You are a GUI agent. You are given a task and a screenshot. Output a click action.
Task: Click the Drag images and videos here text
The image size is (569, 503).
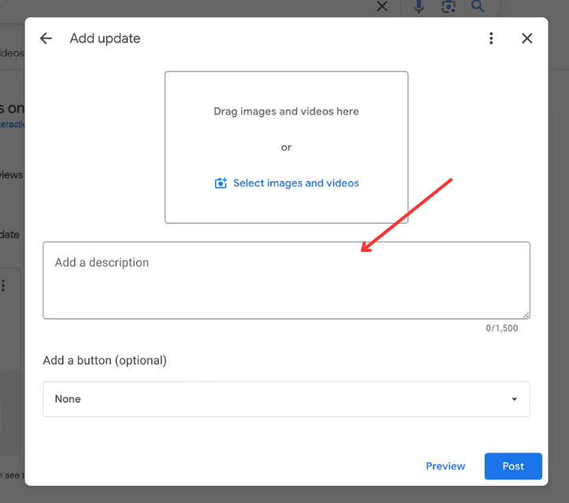click(286, 111)
